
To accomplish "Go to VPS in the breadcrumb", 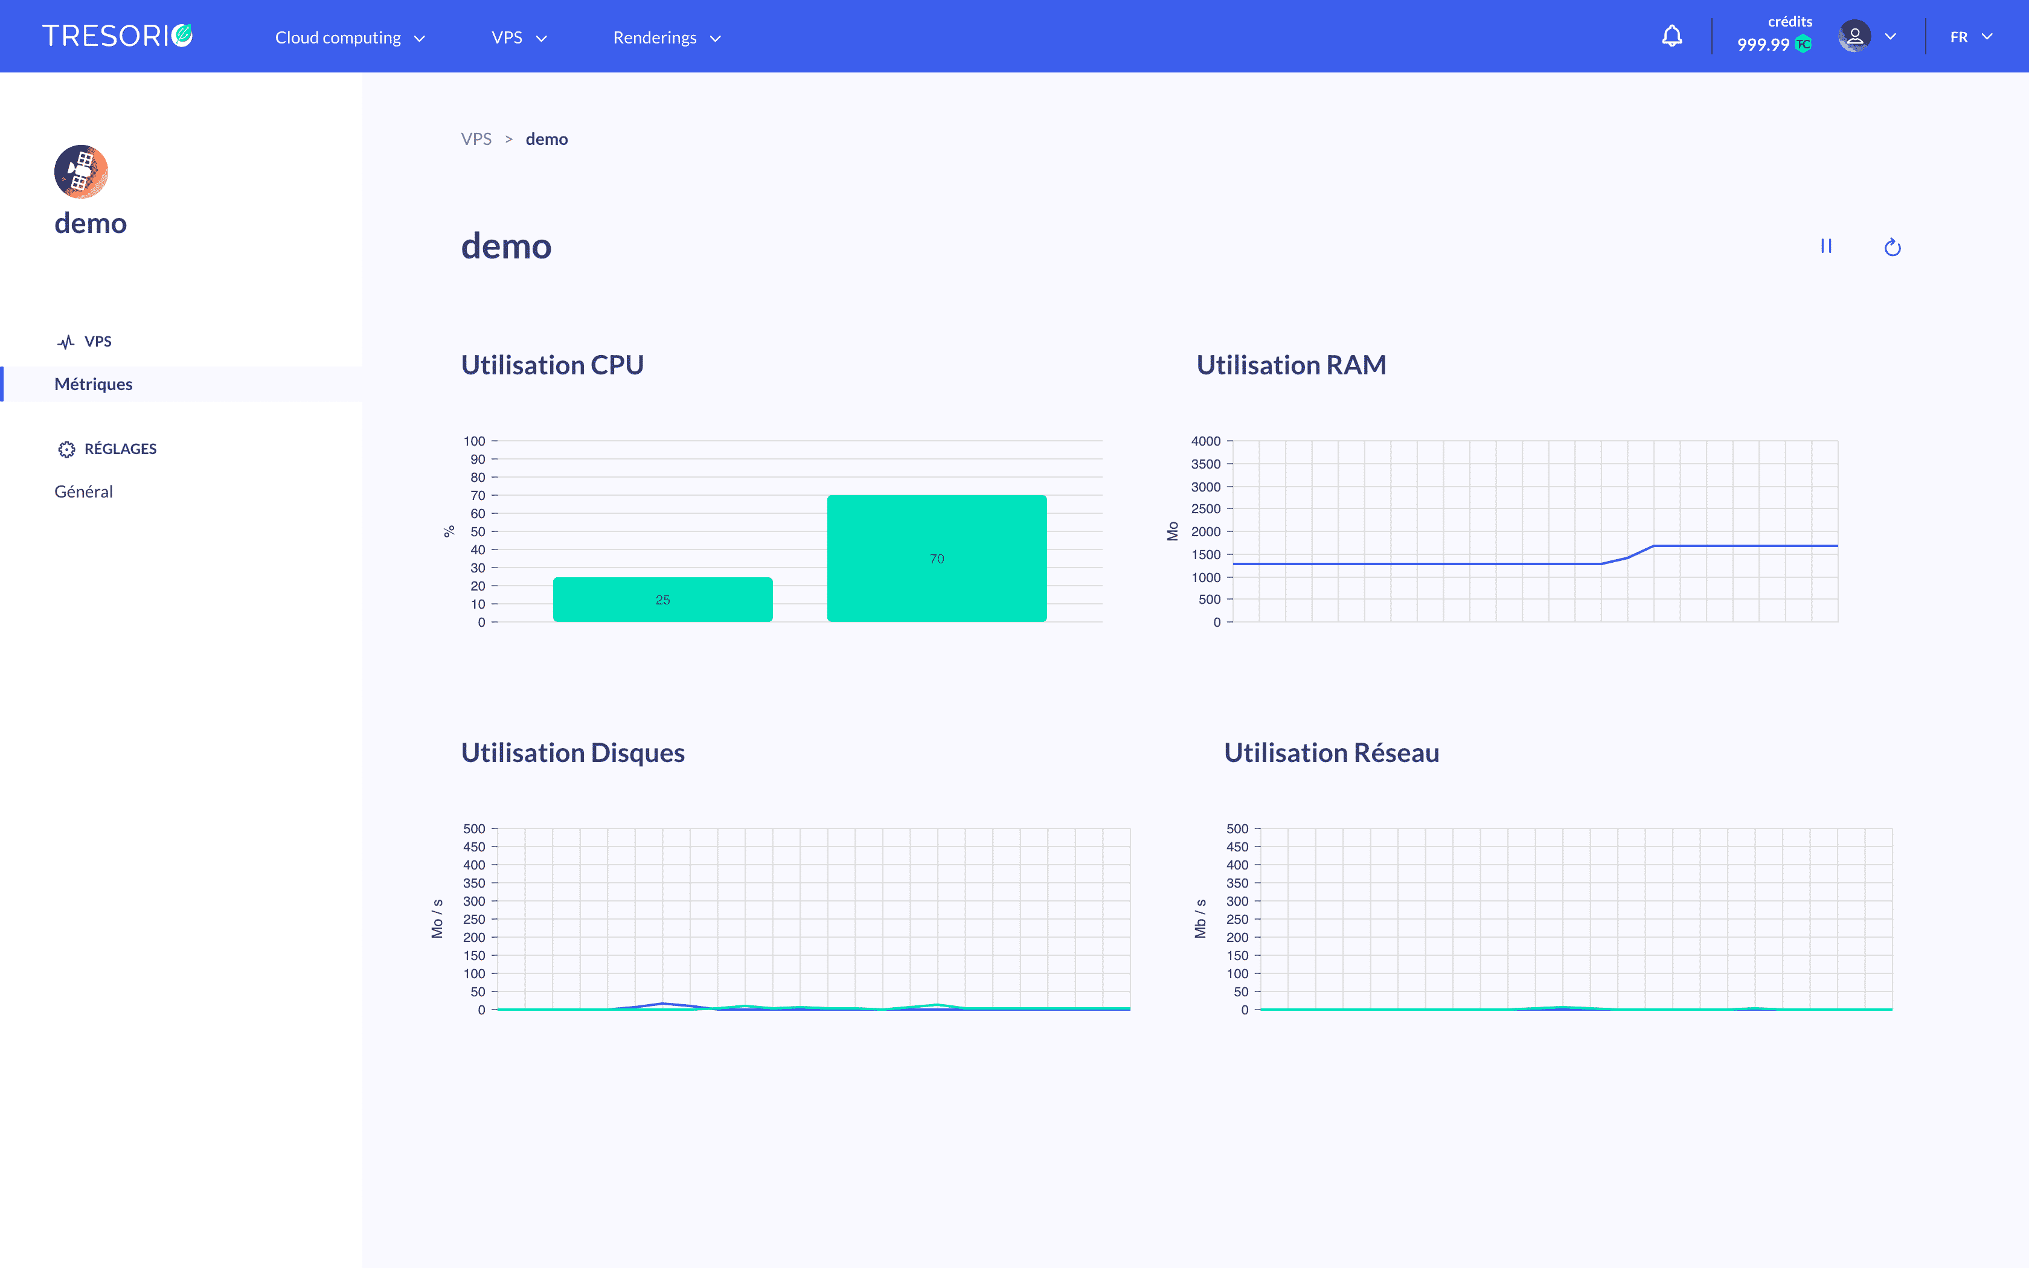I will coord(476,139).
